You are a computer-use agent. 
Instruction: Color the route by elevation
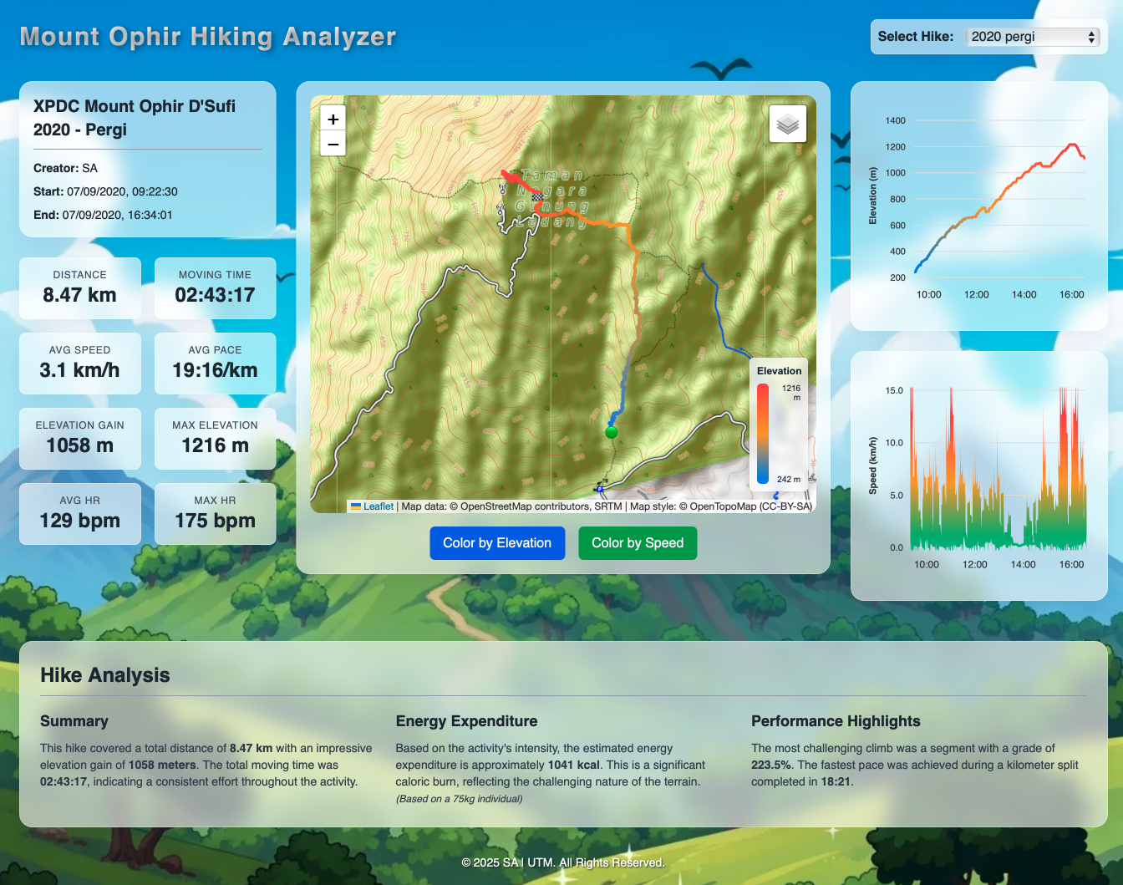497,543
